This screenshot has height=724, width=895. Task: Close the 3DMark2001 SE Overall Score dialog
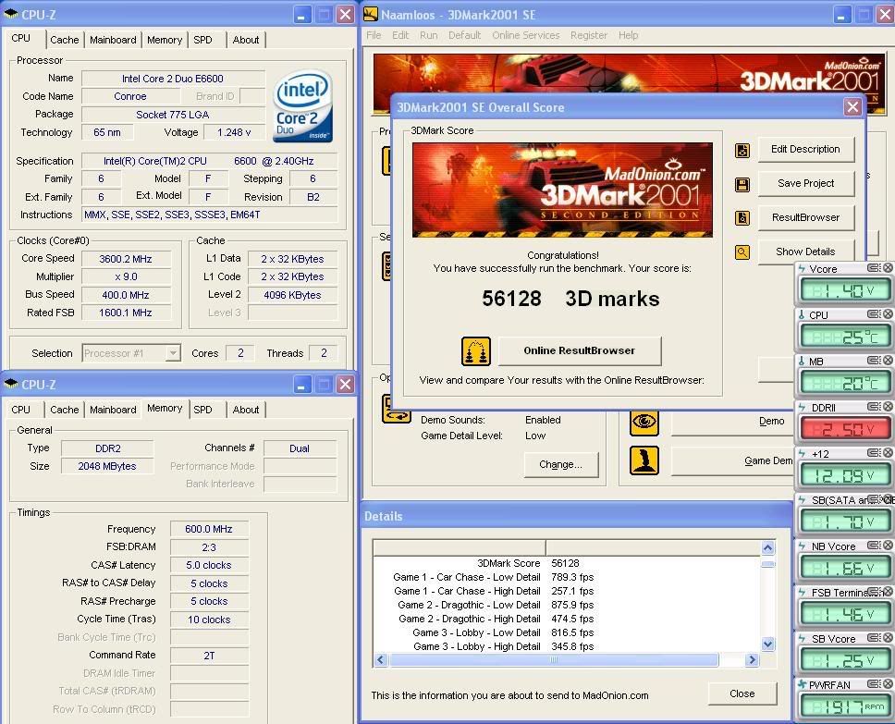coord(852,106)
